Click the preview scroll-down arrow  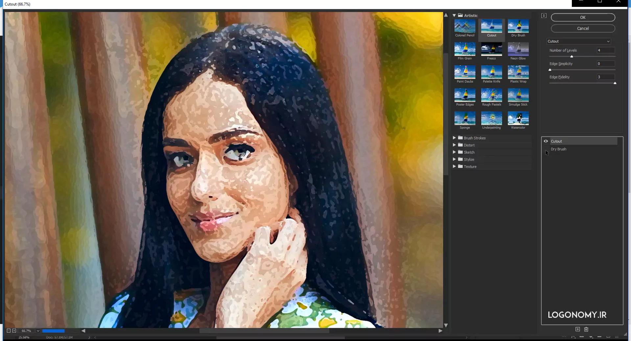446,326
